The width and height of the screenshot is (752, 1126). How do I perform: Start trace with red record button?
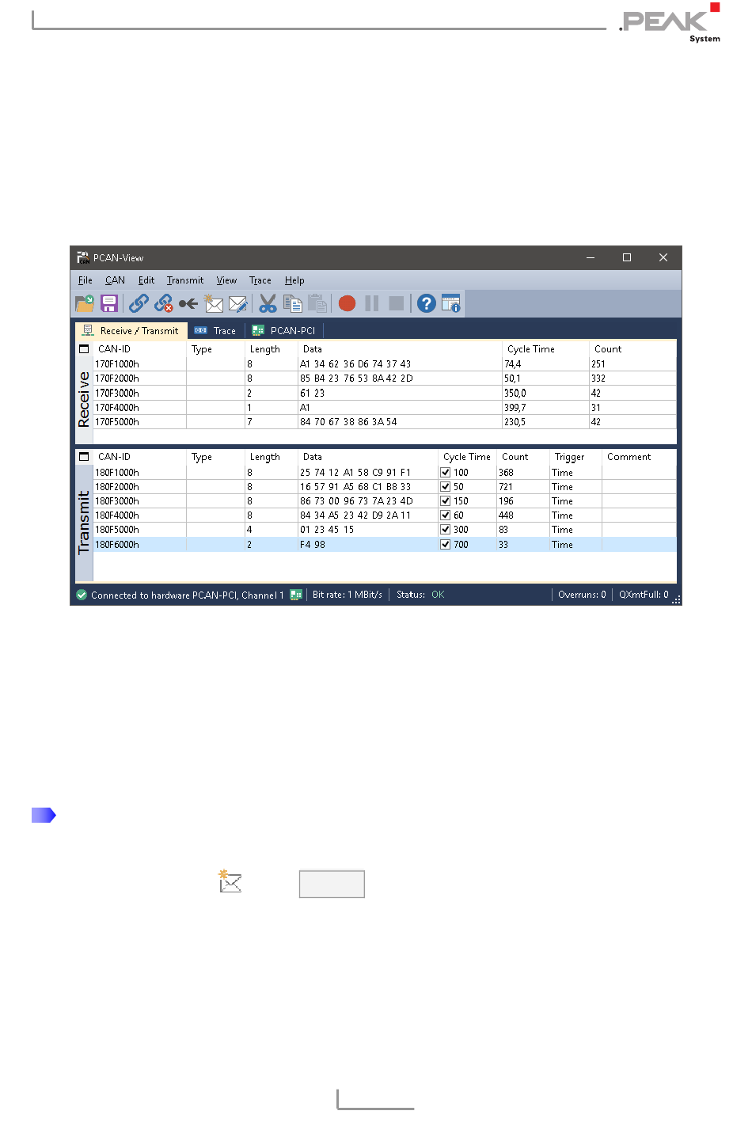coord(347,303)
